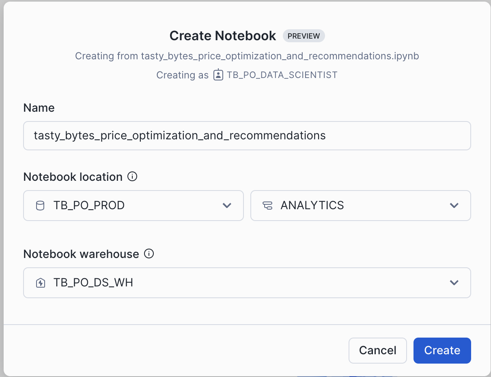Viewport: 491px width, 377px height.
Task: Click the Notebook location label
Action: 73,177
